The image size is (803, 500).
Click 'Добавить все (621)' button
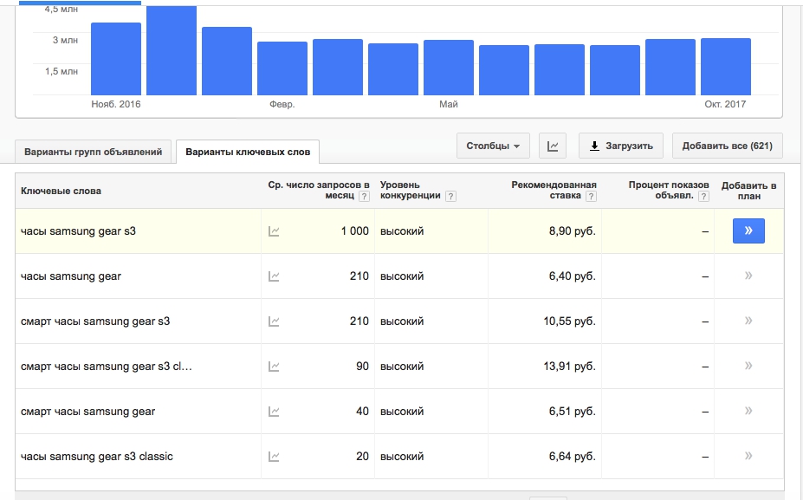point(728,146)
